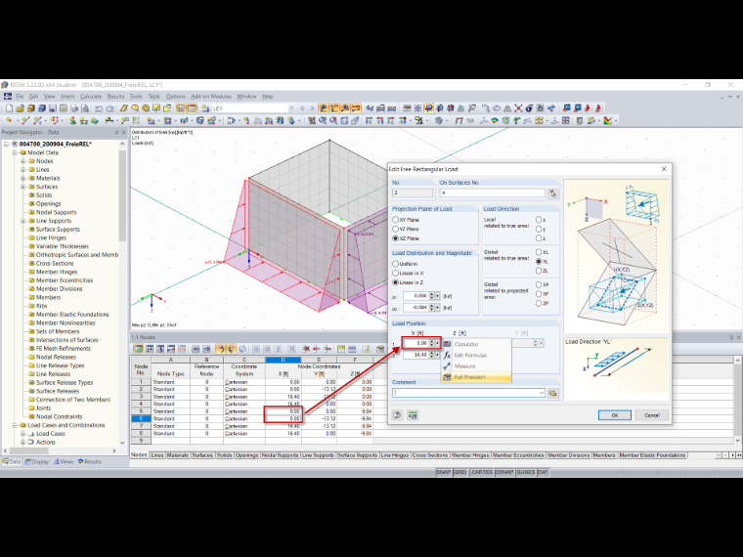The image size is (743, 557).
Task: Select global YL load direction
Action: pos(539,262)
